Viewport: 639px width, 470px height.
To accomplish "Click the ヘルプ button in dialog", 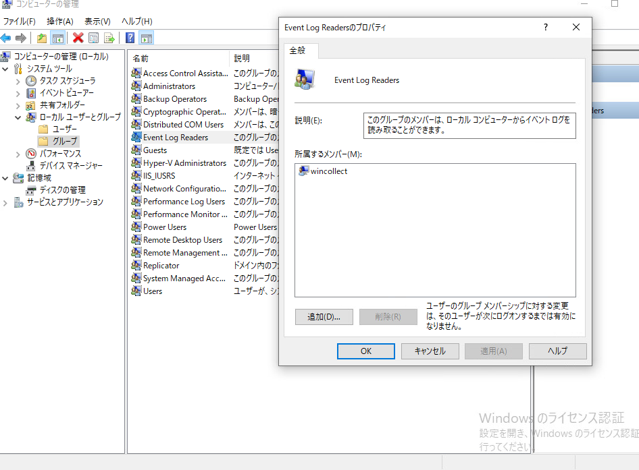I will [557, 351].
